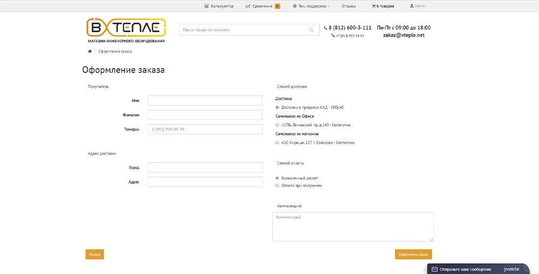
Task: Click the zakaz@vteple.net email link
Action: 404,36
